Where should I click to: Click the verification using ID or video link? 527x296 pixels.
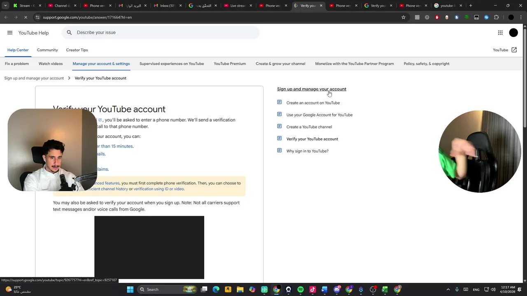[159, 189]
